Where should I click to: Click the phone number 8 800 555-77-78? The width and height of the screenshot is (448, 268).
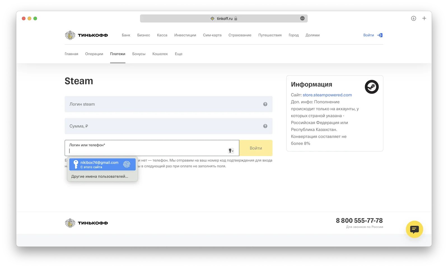(x=359, y=220)
